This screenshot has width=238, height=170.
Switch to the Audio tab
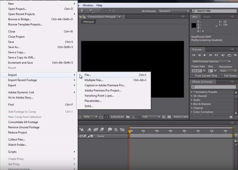pyautogui.click(x=207, y=17)
